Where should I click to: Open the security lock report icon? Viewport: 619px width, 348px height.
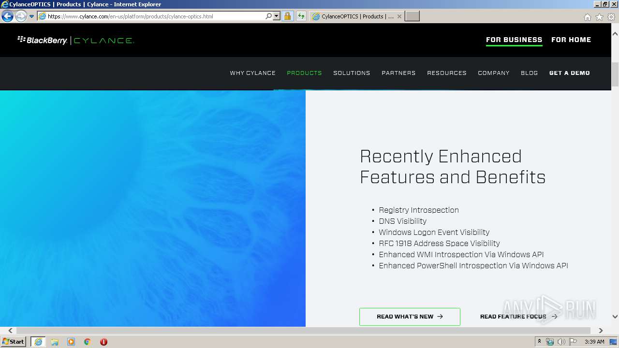(x=287, y=16)
